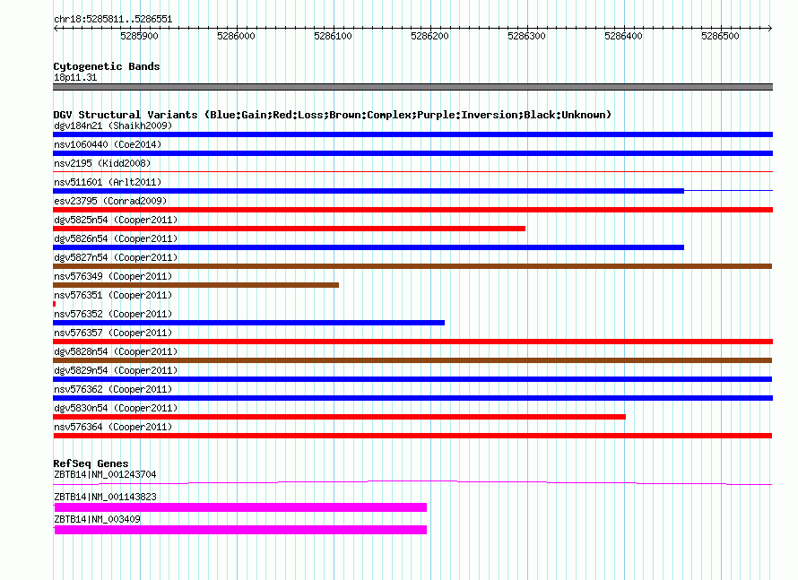Click the 18p11.31 cytogenetic band label
This screenshot has height=580, width=798.
pos(75,78)
